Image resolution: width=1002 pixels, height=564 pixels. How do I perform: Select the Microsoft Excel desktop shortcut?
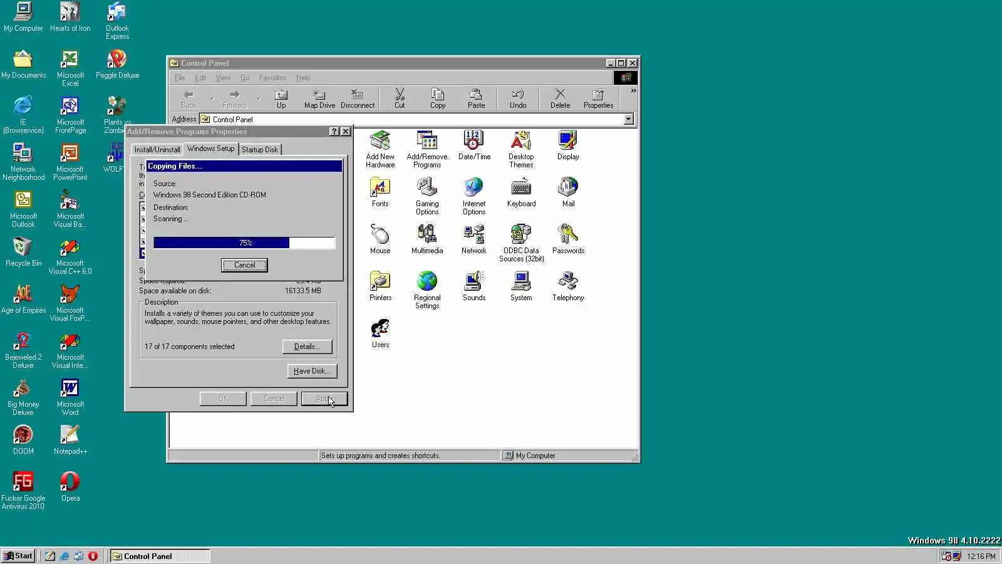click(x=70, y=68)
